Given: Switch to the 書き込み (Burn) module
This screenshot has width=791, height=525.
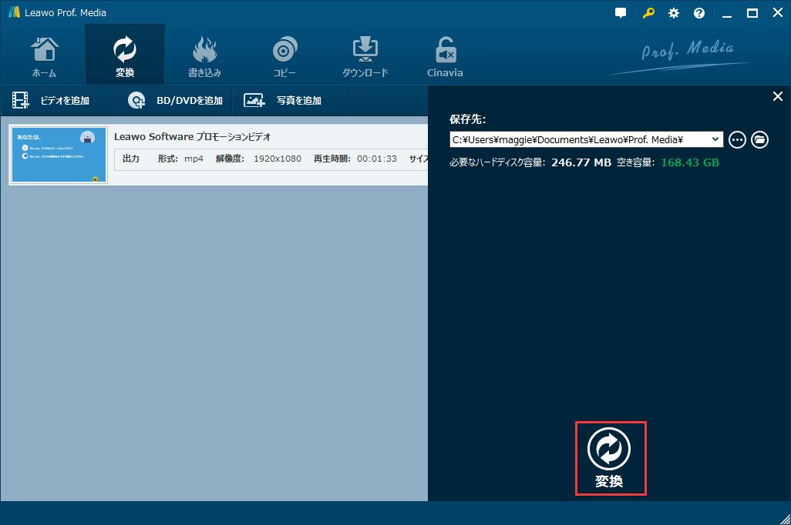Looking at the screenshot, I should (x=204, y=54).
